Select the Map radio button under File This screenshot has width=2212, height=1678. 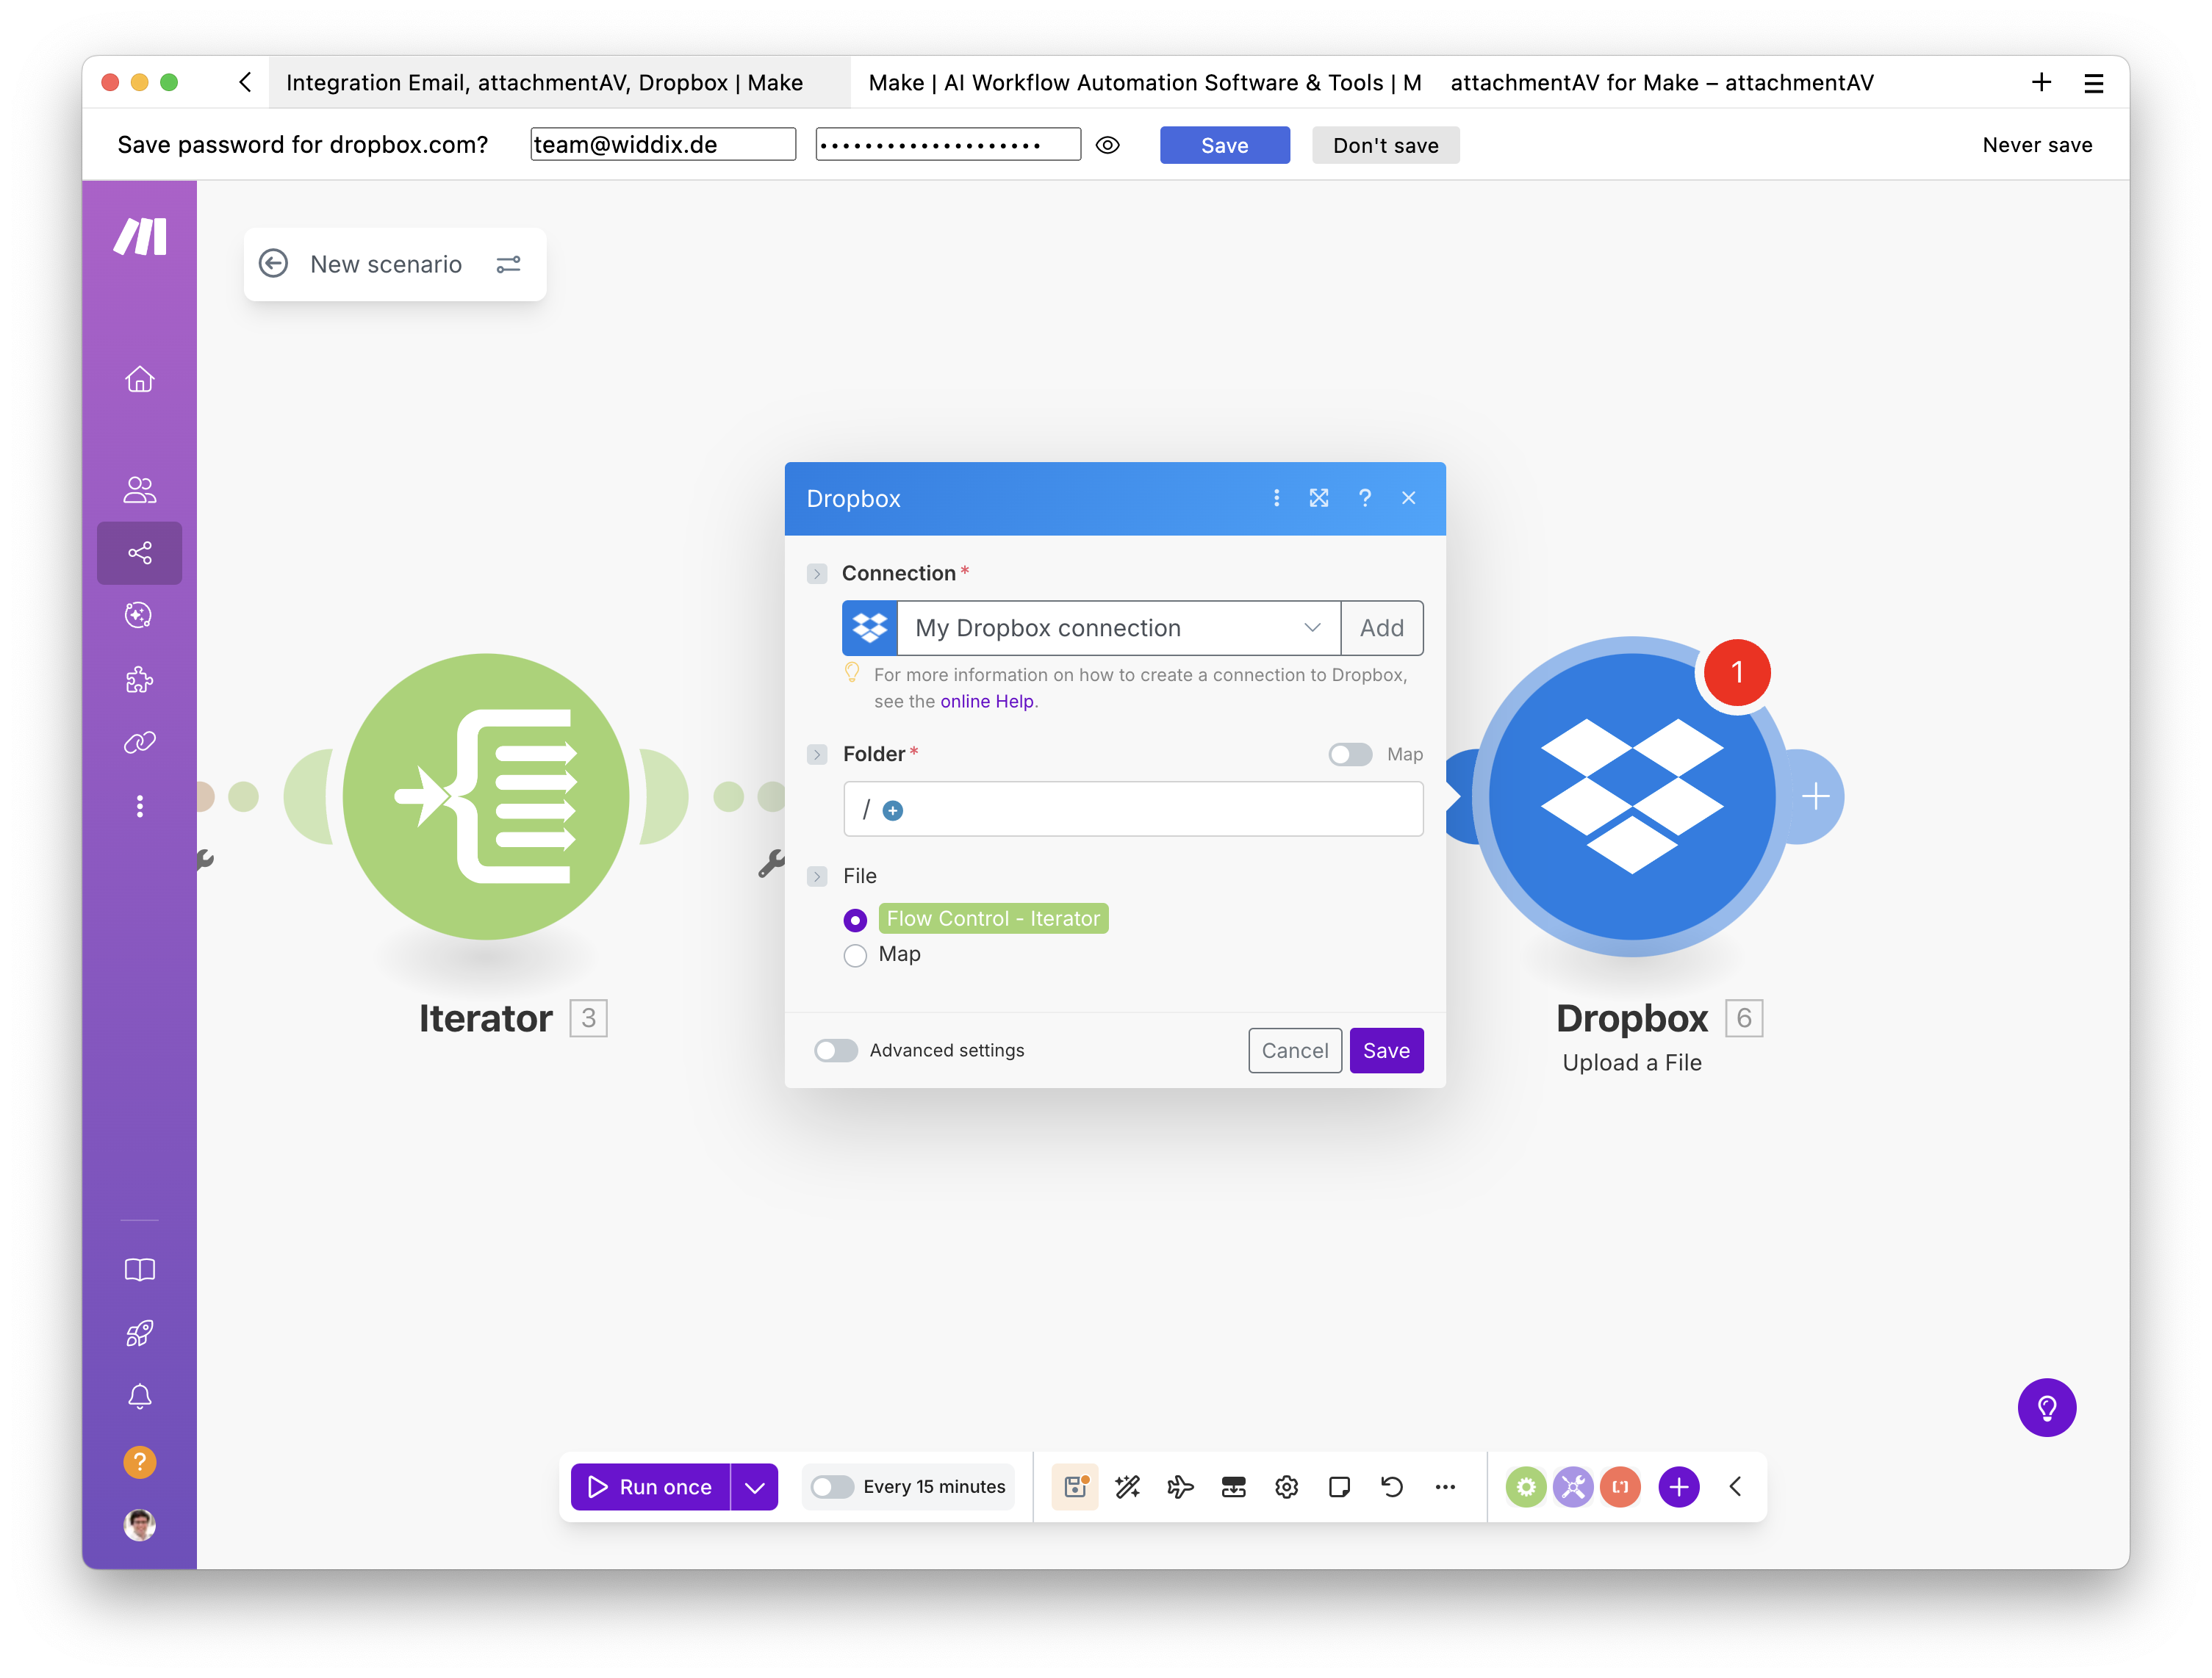tap(855, 955)
